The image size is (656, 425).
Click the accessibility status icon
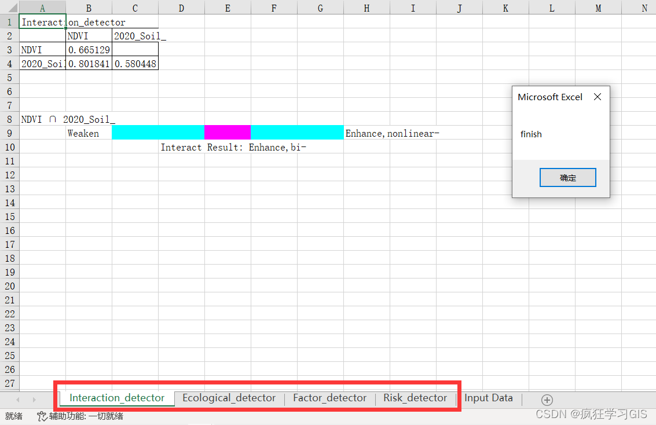(x=42, y=416)
